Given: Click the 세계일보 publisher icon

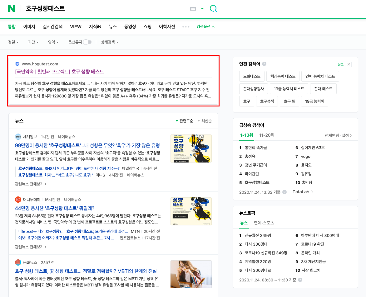Looking at the screenshot, I should [x=18, y=137].
